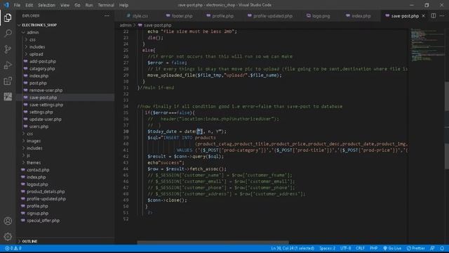Open editor More Actions ellipsis
The image size is (449, 253).
pyautogui.click(x=442, y=15)
